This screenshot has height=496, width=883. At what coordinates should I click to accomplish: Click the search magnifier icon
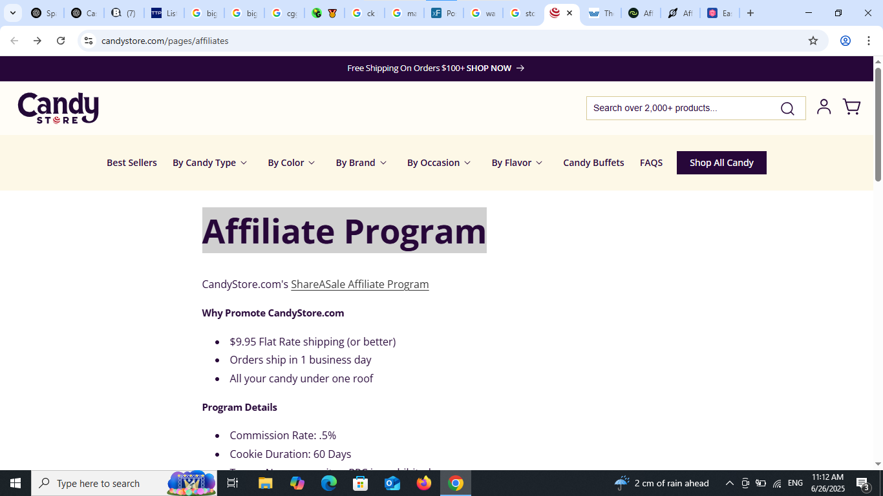tap(787, 108)
